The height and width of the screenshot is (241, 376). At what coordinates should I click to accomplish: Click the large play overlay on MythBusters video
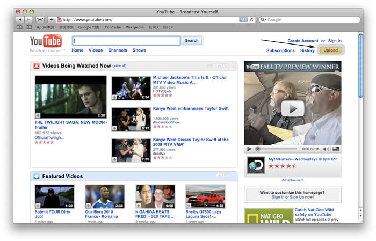[x=293, y=108]
